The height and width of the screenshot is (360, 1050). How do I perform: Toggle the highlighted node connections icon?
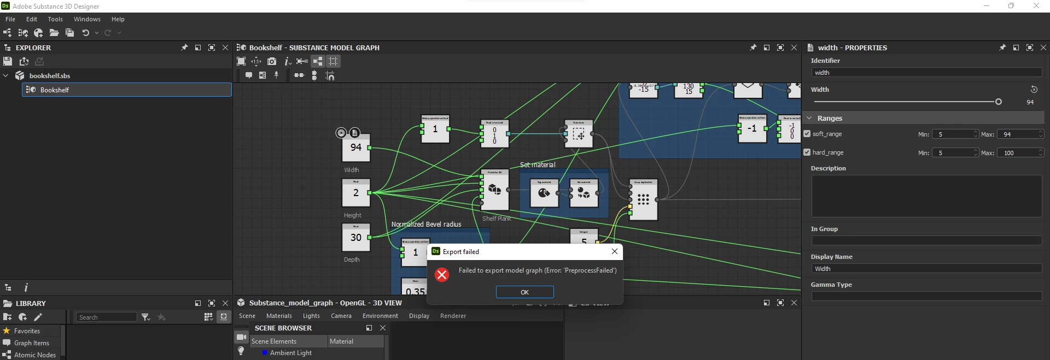coord(318,61)
